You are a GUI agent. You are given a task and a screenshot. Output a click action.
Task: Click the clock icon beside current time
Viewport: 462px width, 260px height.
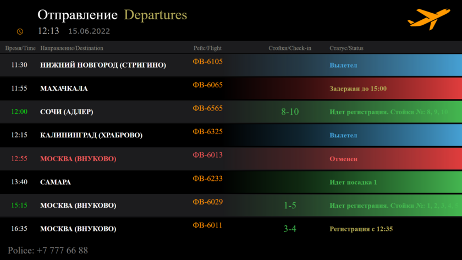coord(20,32)
